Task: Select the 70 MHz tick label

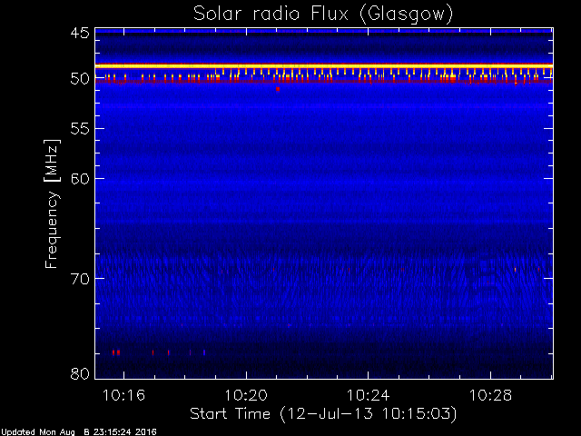Action: (x=80, y=279)
